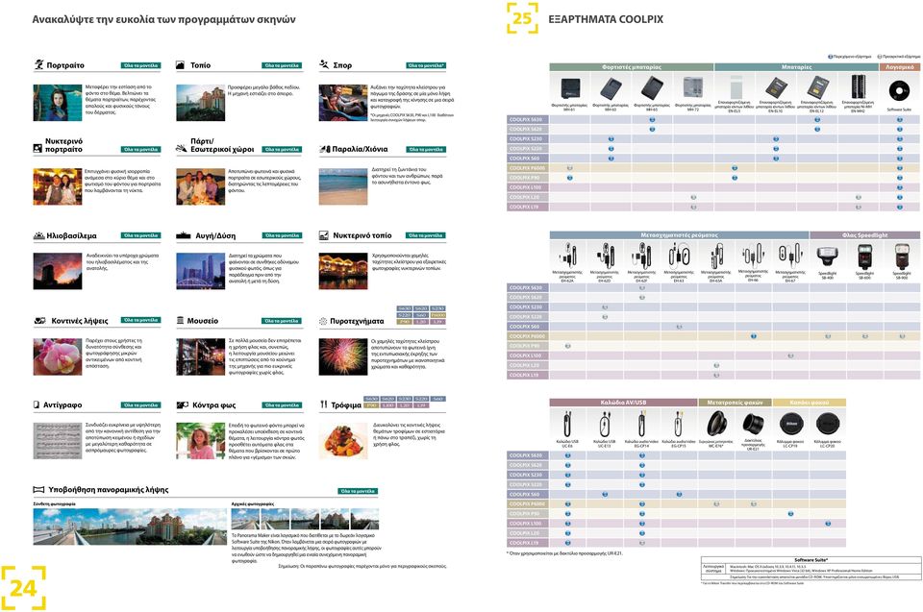Open the Αντίγραφο sheet music sample photo
The image size is (923, 612).
coord(58,441)
